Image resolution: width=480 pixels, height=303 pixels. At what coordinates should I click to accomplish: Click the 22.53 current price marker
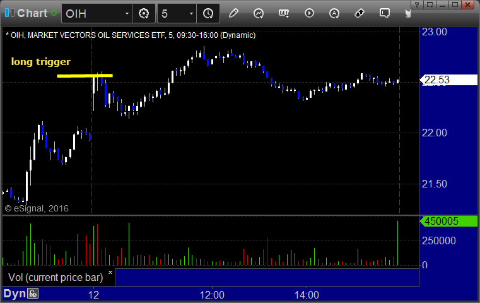448,80
